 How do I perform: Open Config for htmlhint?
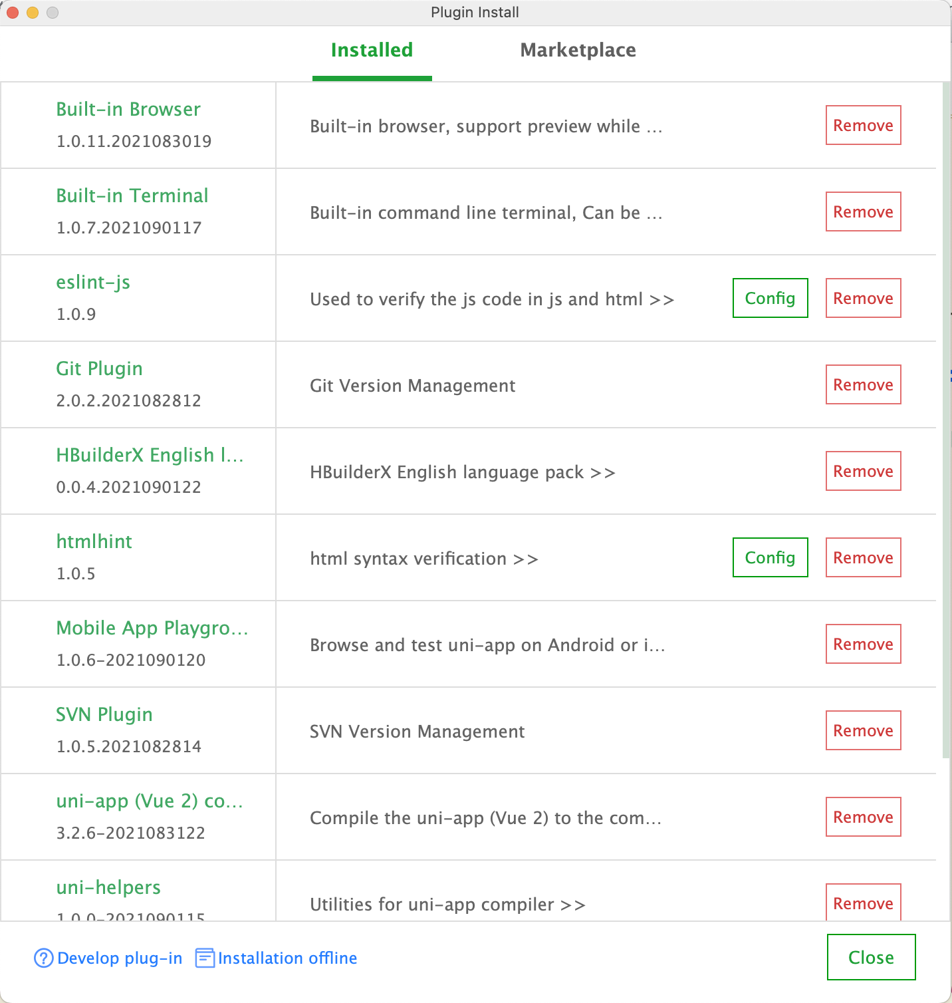770,557
